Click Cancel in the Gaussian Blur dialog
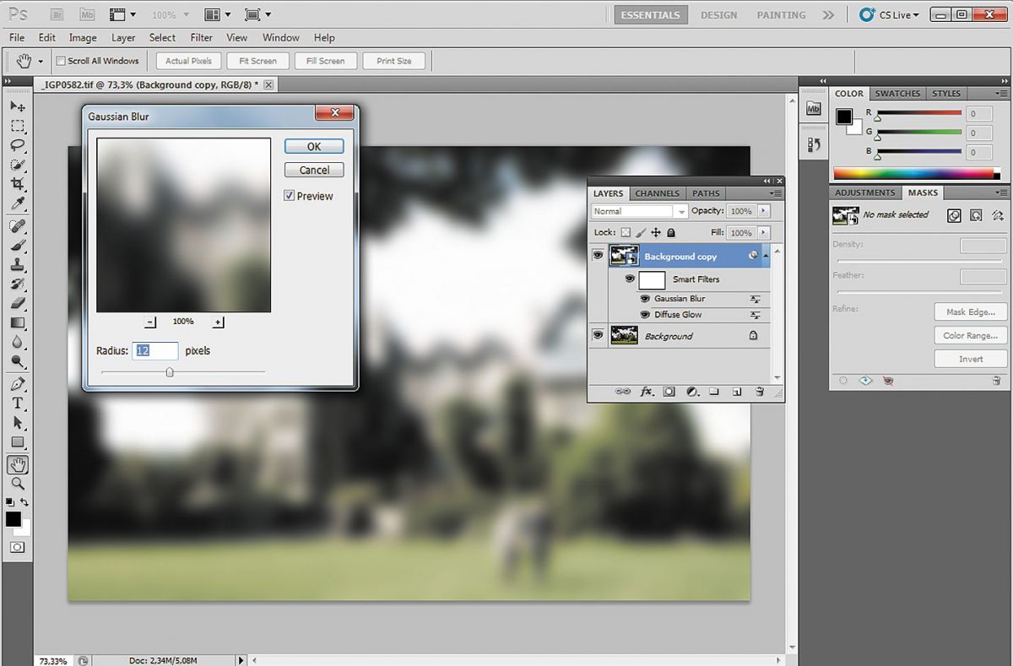 click(314, 170)
